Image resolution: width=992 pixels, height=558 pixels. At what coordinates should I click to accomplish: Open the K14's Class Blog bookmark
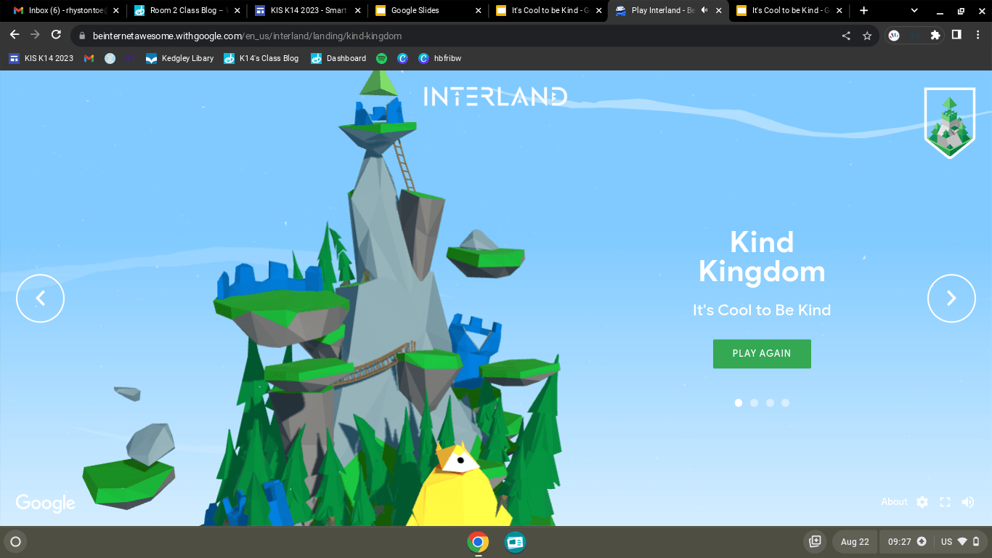261,58
